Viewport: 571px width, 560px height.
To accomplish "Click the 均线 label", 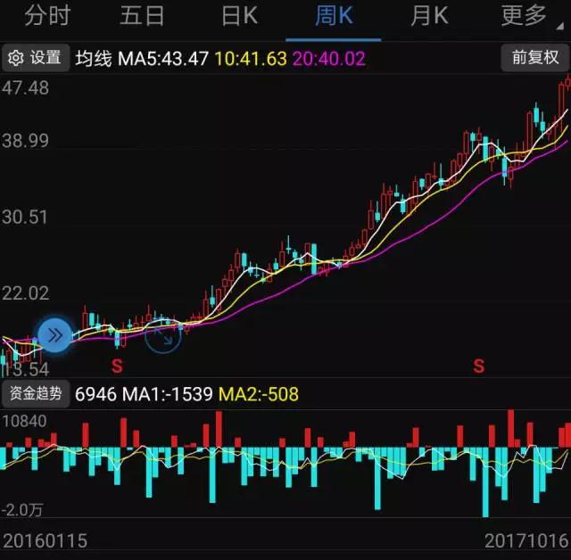I will click(x=94, y=59).
